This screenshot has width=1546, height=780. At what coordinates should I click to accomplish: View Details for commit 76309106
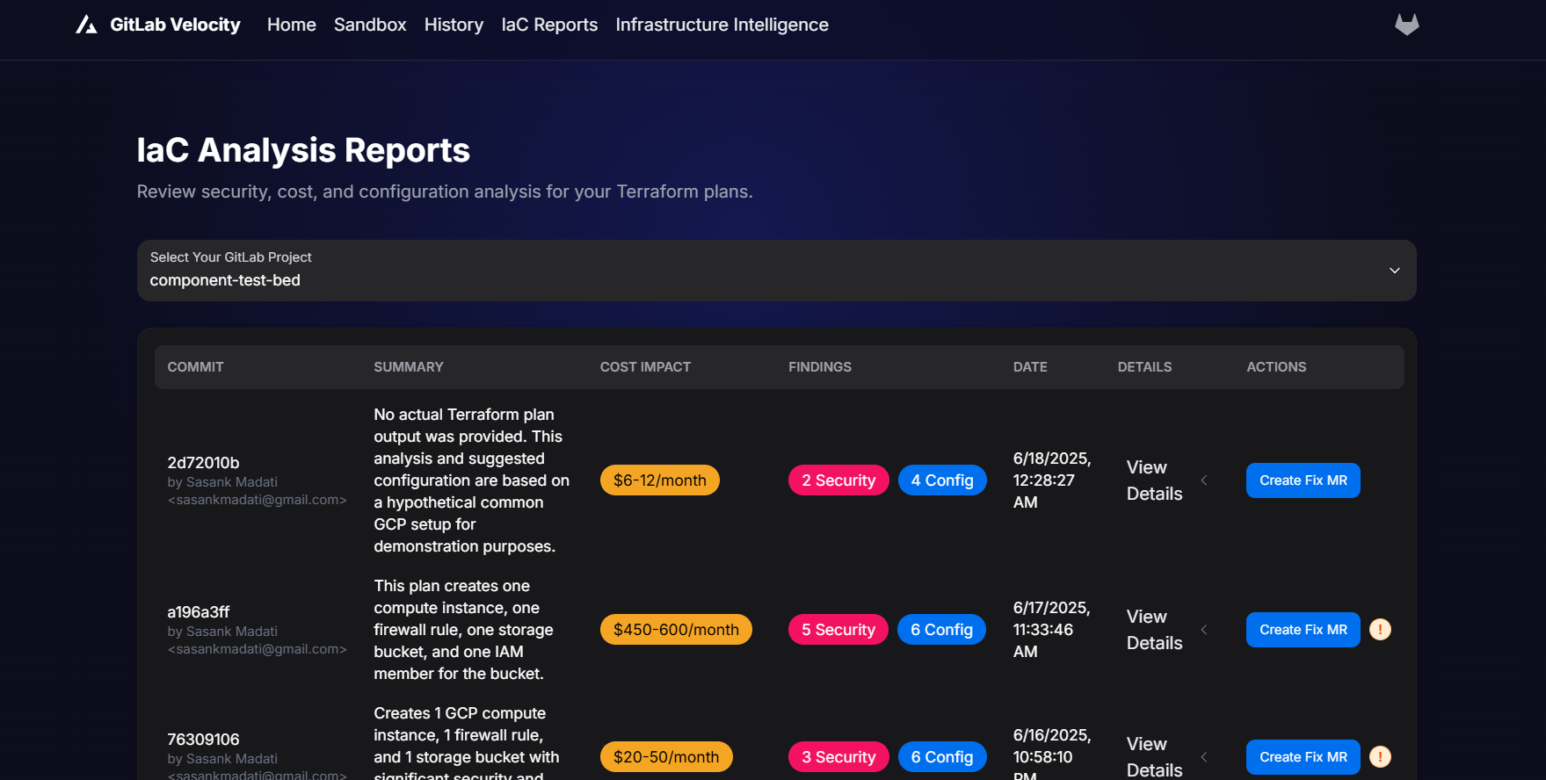[1154, 757]
